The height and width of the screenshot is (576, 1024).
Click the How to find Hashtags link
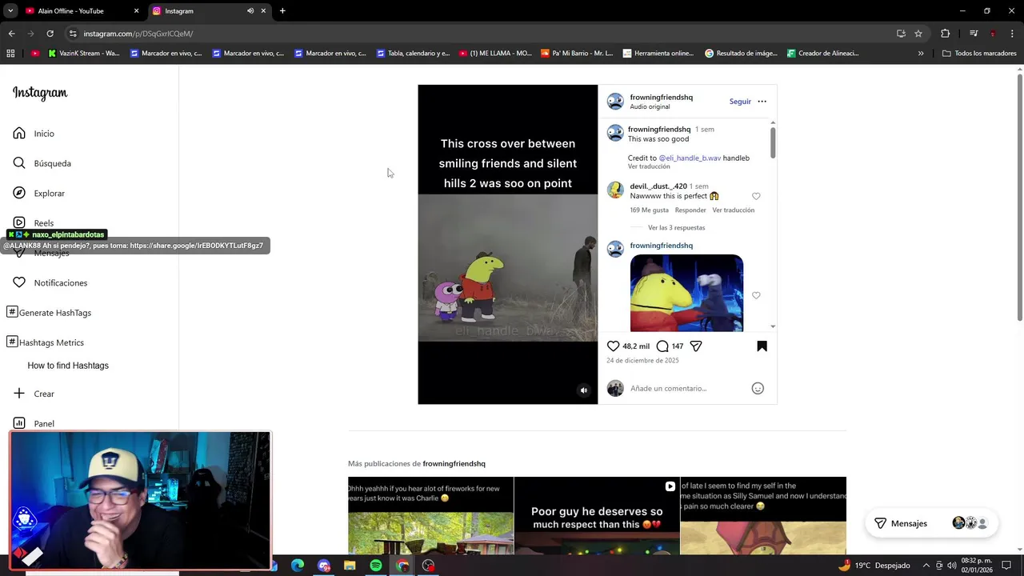click(68, 366)
